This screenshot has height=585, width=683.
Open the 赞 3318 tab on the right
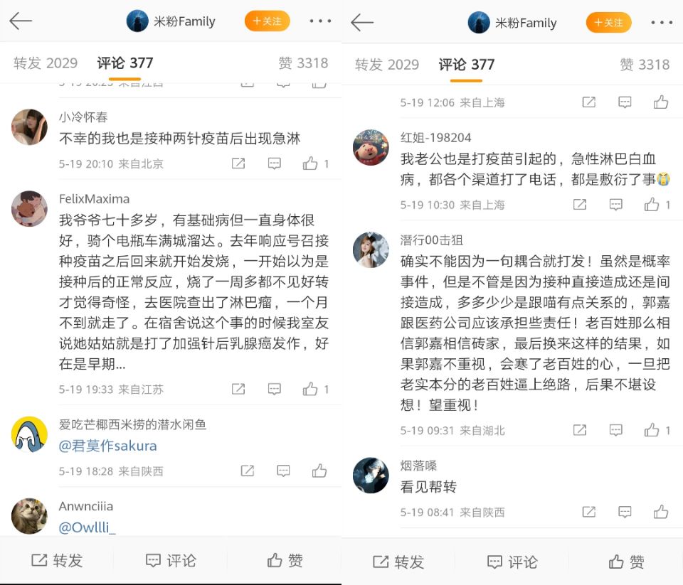645,65
